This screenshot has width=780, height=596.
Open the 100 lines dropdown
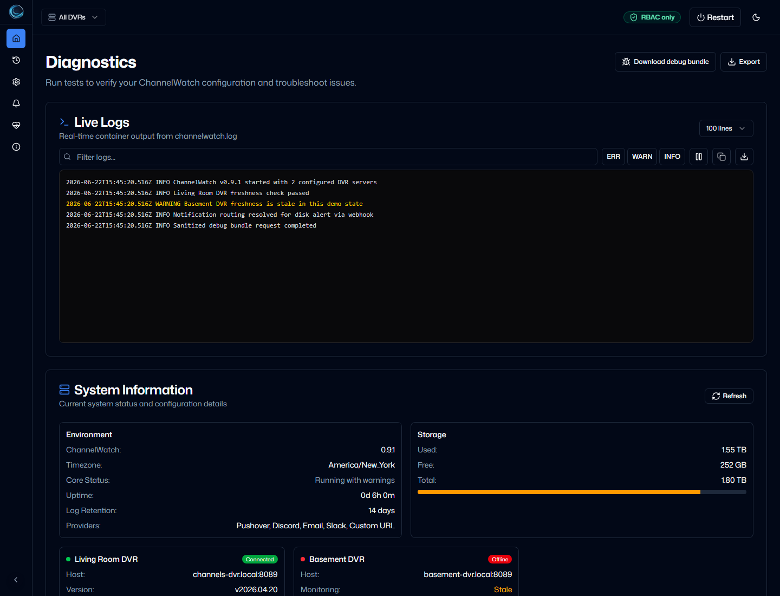[x=726, y=128]
